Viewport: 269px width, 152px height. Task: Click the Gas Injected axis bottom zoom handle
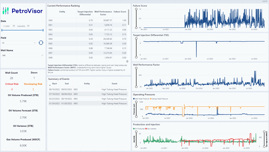tap(264, 147)
